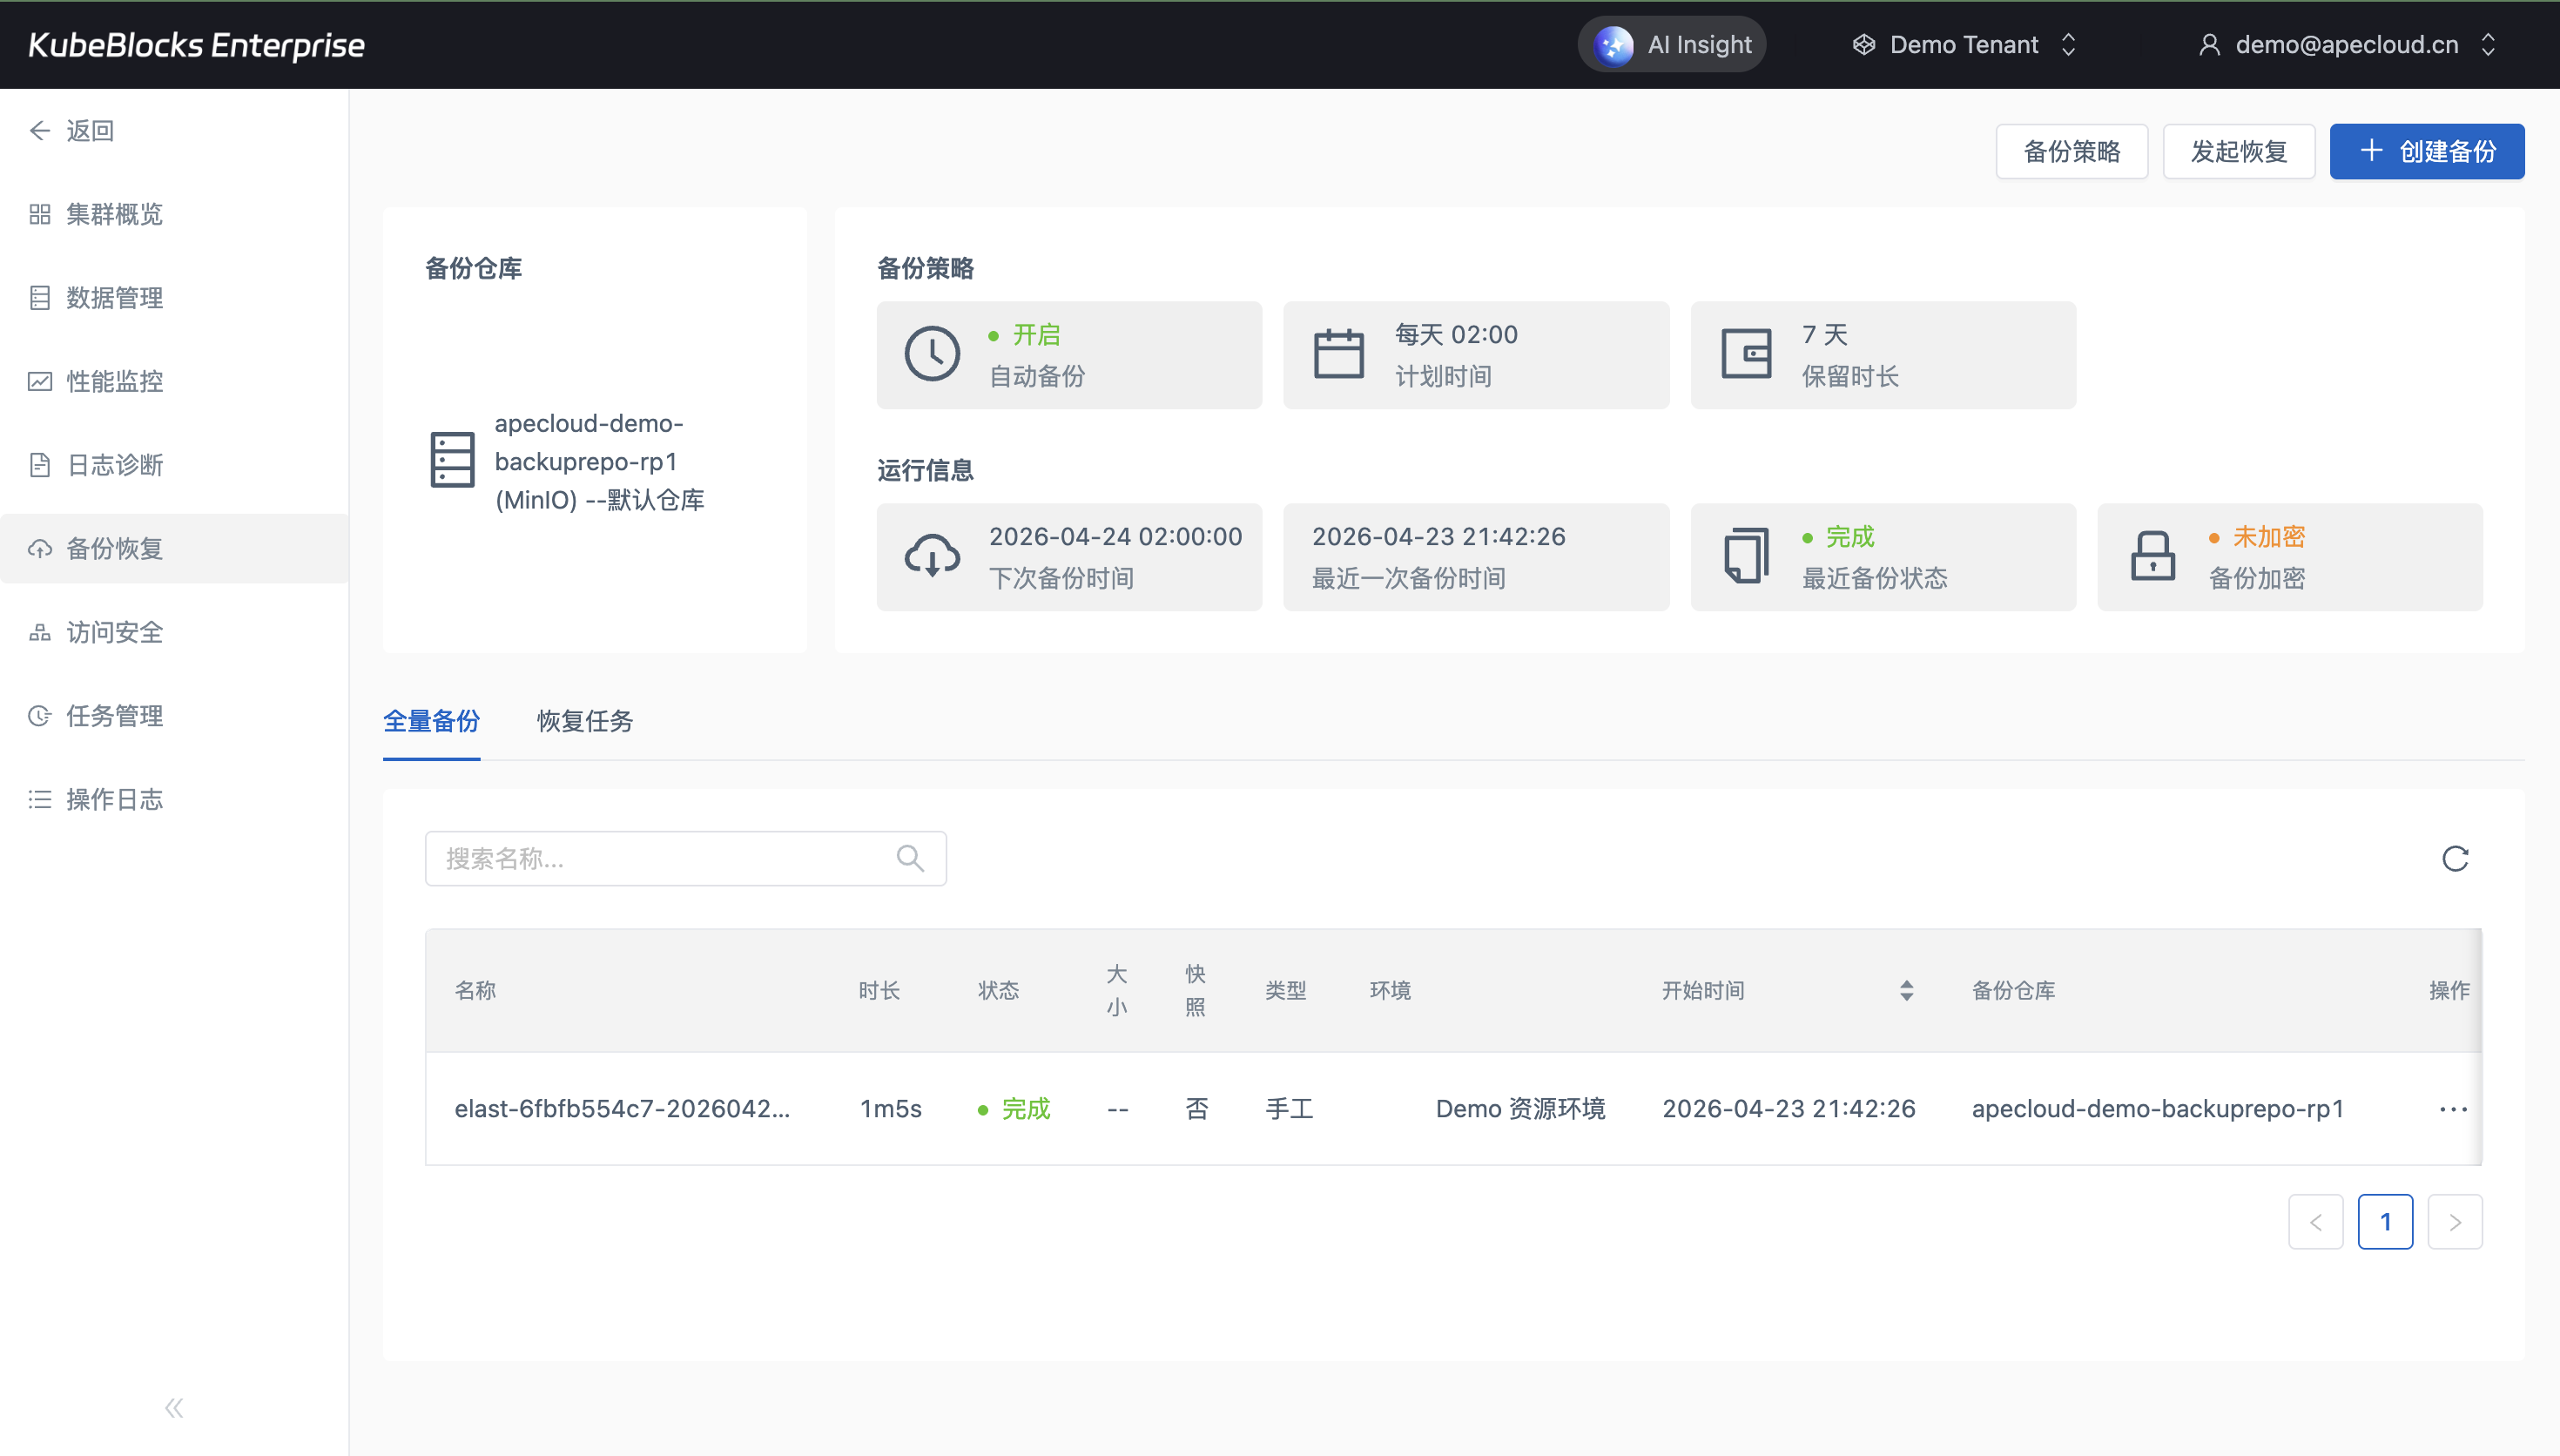Viewport: 2560px width, 1456px height.
Task: Click the 备份加密 lock icon
Action: [2152, 556]
